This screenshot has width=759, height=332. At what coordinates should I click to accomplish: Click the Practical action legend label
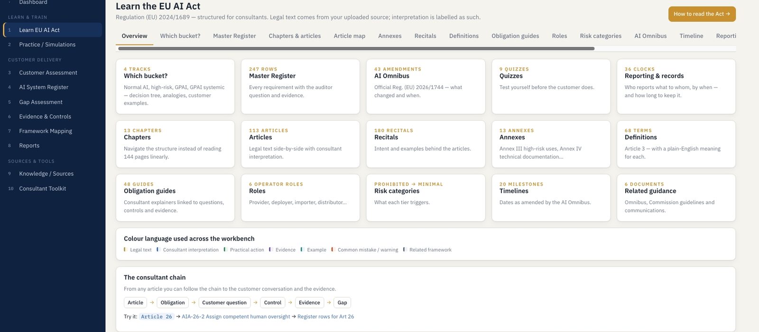coord(247,250)
